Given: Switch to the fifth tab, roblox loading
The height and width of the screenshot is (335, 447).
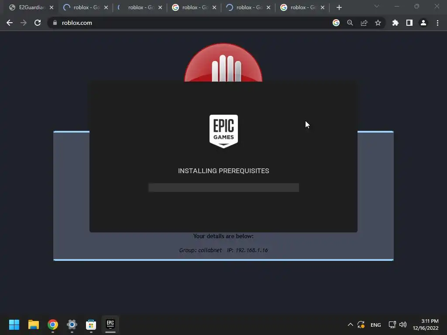Looking at the screenshot, I should point(248,7).
